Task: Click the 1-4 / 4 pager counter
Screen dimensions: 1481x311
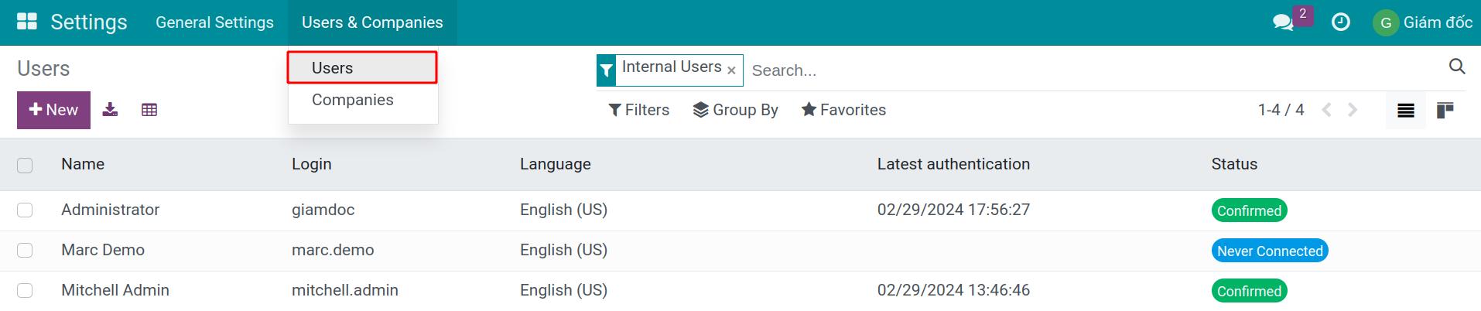Action: click(x=1281, y=110)
